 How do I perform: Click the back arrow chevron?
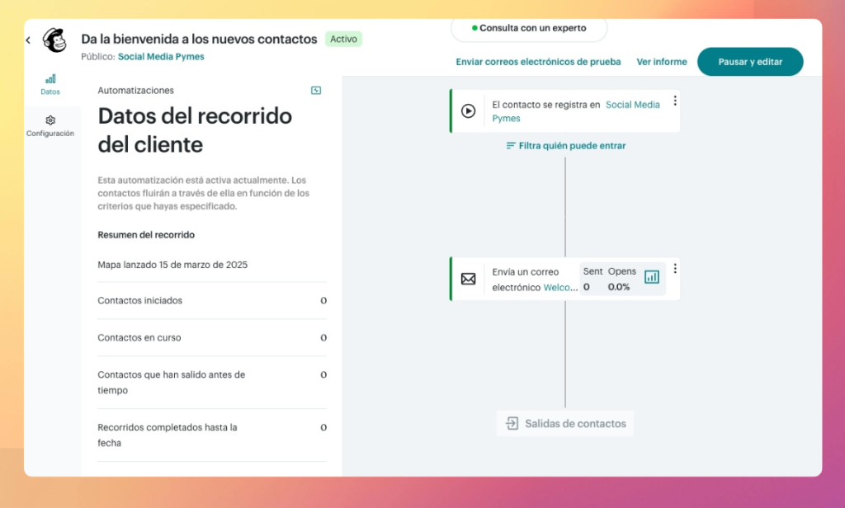(28, 40)
